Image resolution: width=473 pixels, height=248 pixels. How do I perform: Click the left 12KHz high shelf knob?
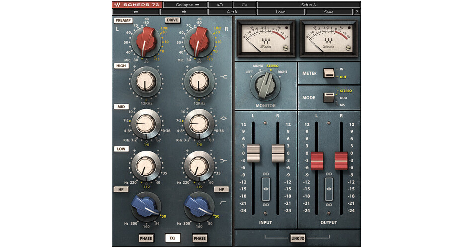pyautogui.click(x=146, y=81)
